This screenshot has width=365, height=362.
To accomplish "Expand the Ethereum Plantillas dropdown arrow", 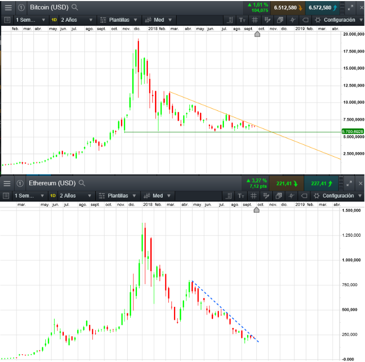I will click(x=134, y=196).
